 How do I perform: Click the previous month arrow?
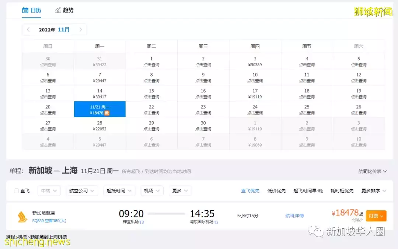click(x=28, y=29)
